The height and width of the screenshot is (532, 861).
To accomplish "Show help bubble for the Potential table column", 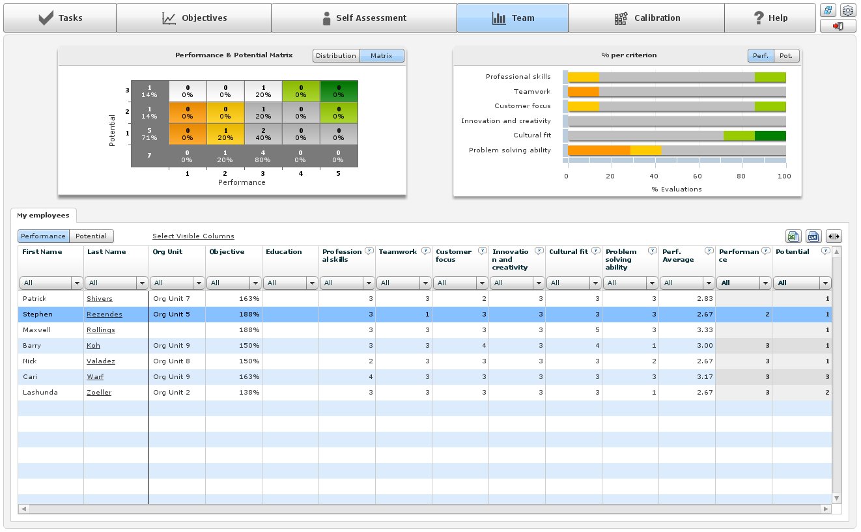I will [x=825, y=251].
